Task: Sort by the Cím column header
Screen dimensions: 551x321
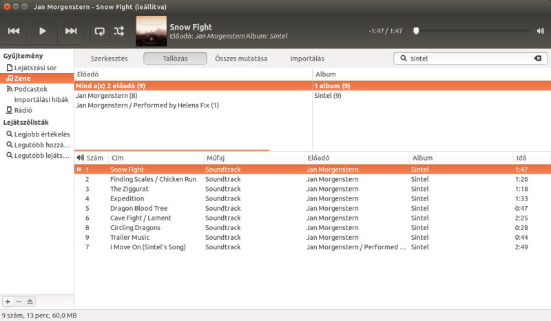Action: tap(156, 158)
